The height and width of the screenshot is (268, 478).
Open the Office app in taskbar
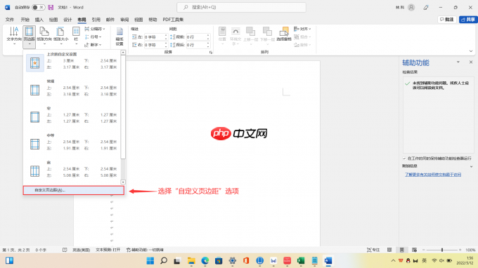(x=246, y=261)
